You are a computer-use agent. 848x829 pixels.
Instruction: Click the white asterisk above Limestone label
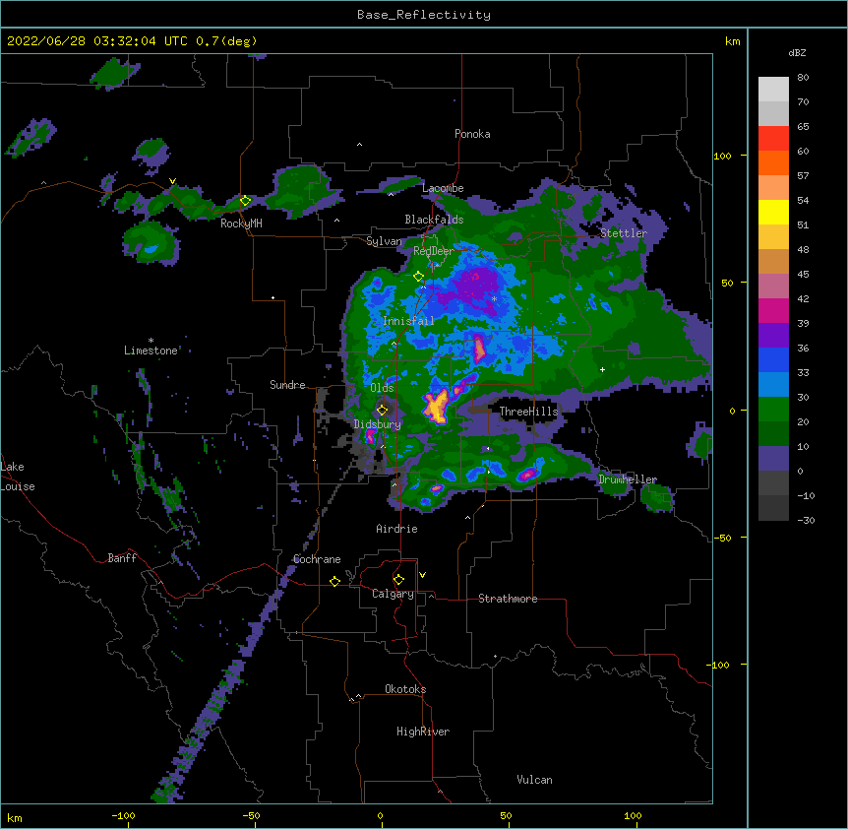coord(151,341)
